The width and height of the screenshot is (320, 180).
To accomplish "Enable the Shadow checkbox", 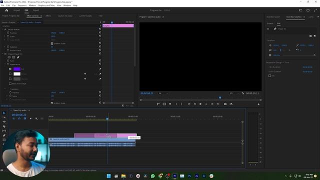I will [10, 79].
